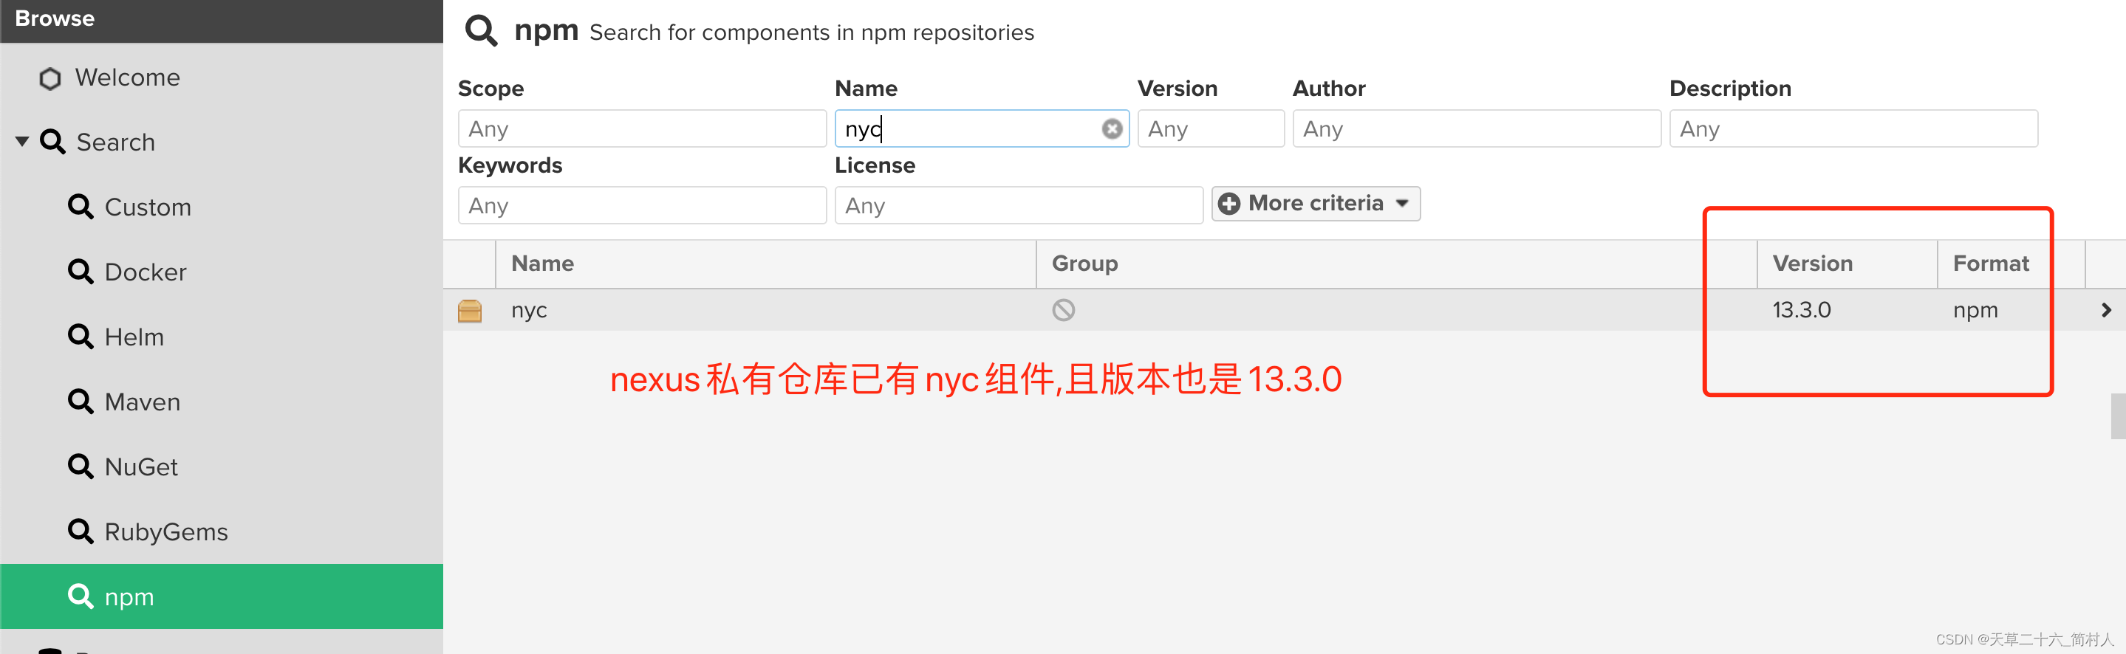Focus the Scope input field
This screenshot has width=2126, height=654.
(642, 128)
